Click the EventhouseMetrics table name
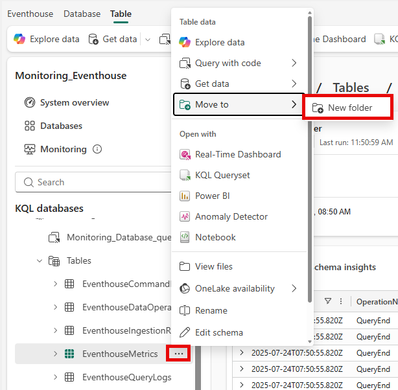398x390 pixels. coord(120,354)
